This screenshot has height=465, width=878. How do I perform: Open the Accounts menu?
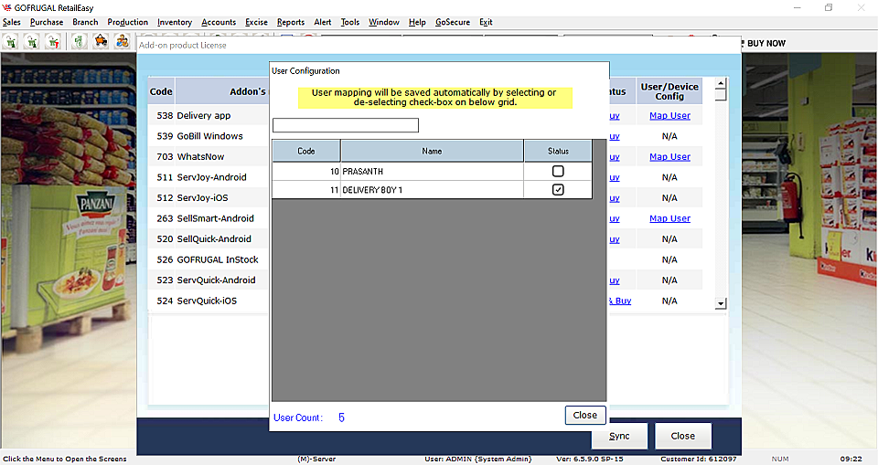pos(219,22)
